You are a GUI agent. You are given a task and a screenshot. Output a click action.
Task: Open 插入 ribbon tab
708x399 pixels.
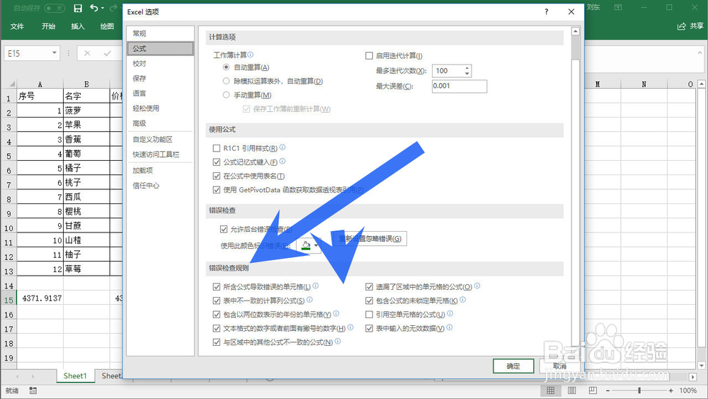click(78, 27)
